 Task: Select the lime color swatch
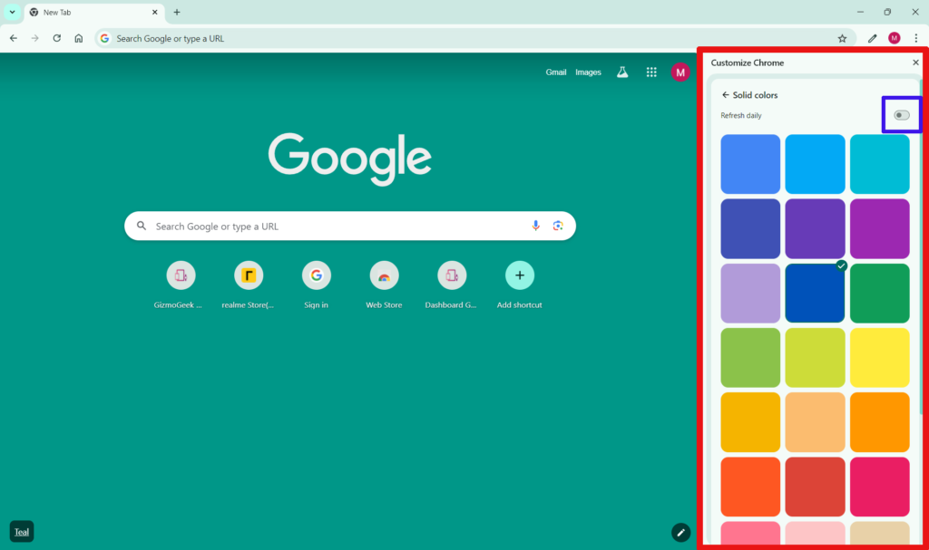pyautogui.click(x=815, y=358)
